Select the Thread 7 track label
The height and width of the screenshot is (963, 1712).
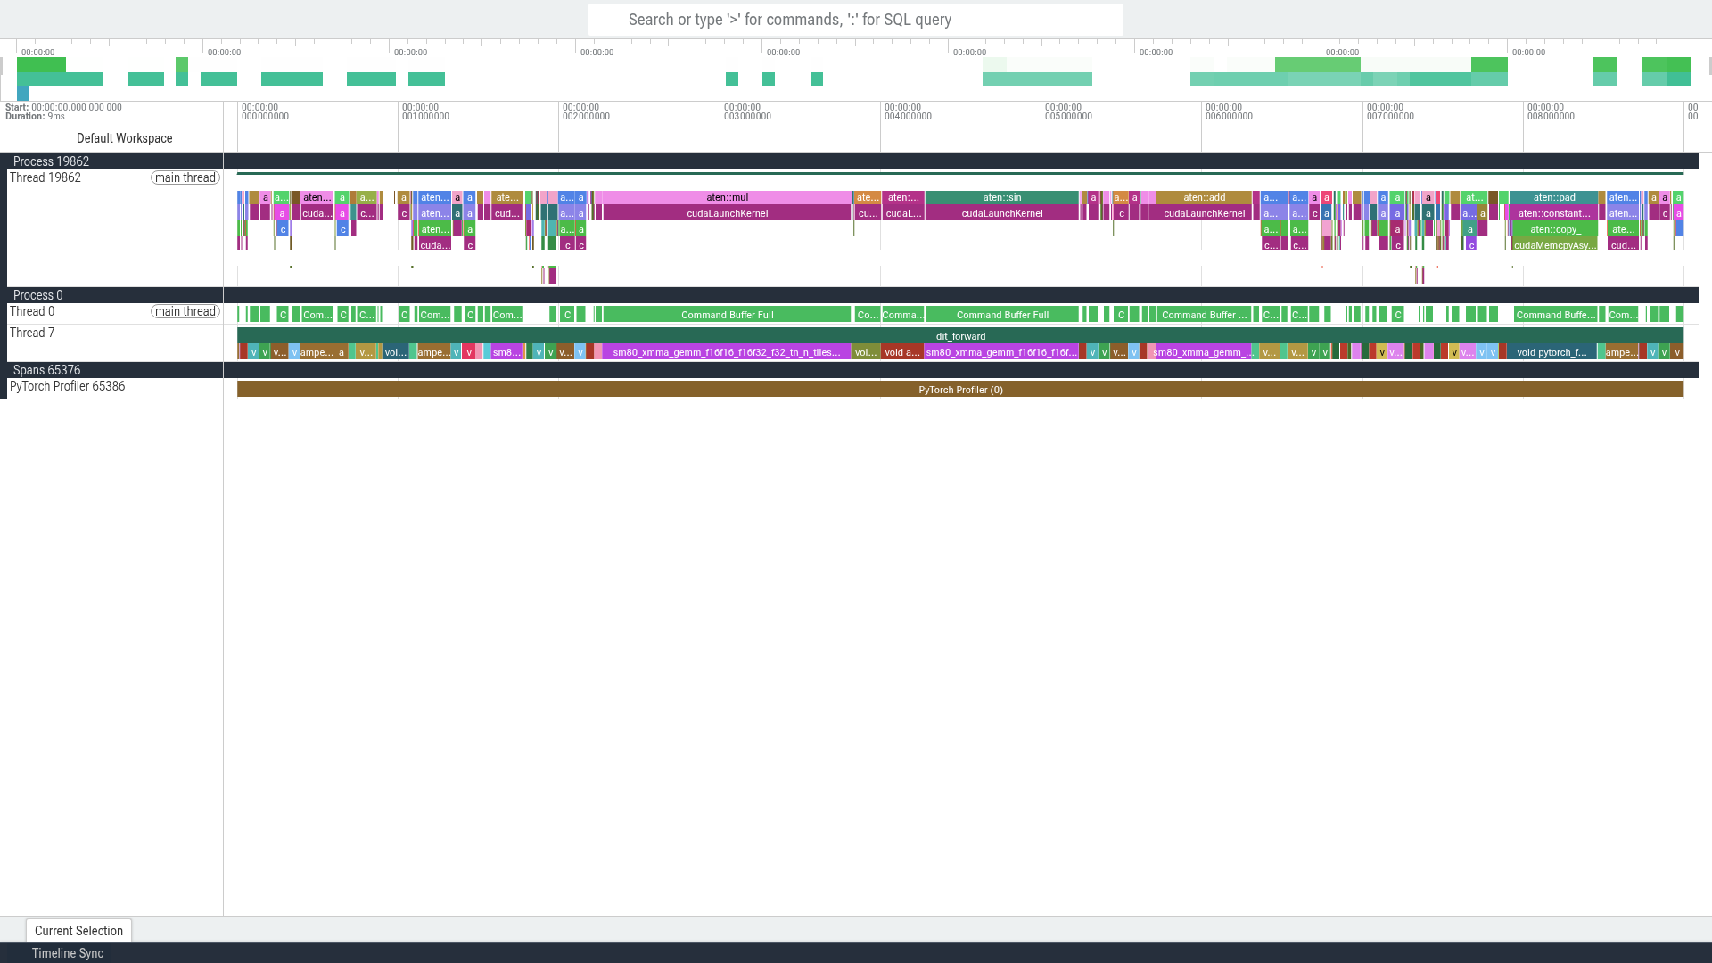click(32, 333)
